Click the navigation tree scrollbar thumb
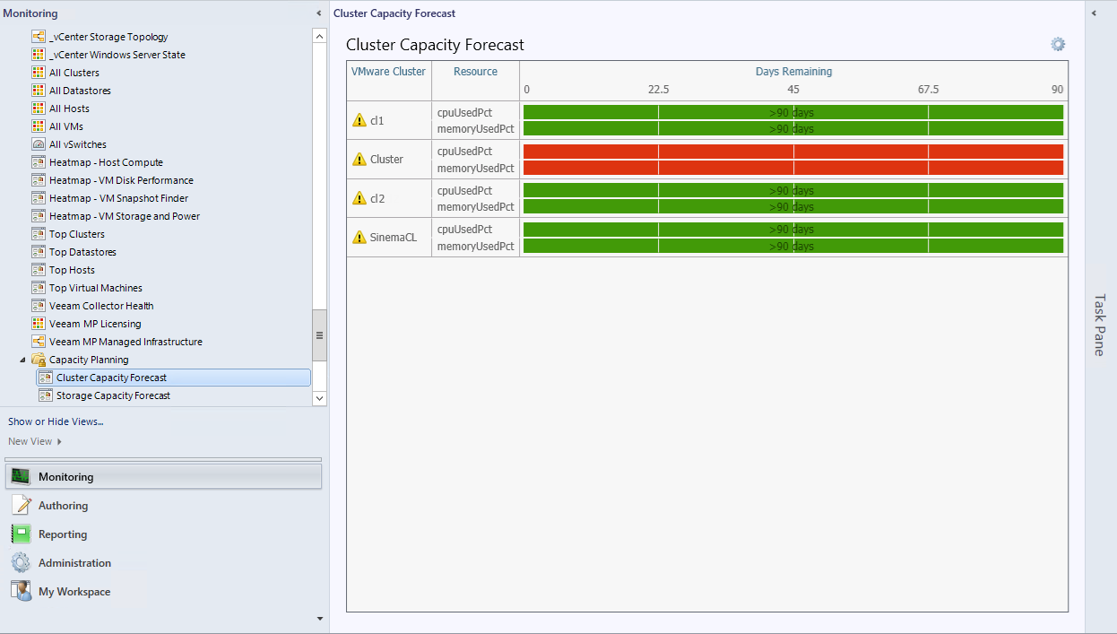The width and height of the screenshot is (1117, 634). point(319,335)
